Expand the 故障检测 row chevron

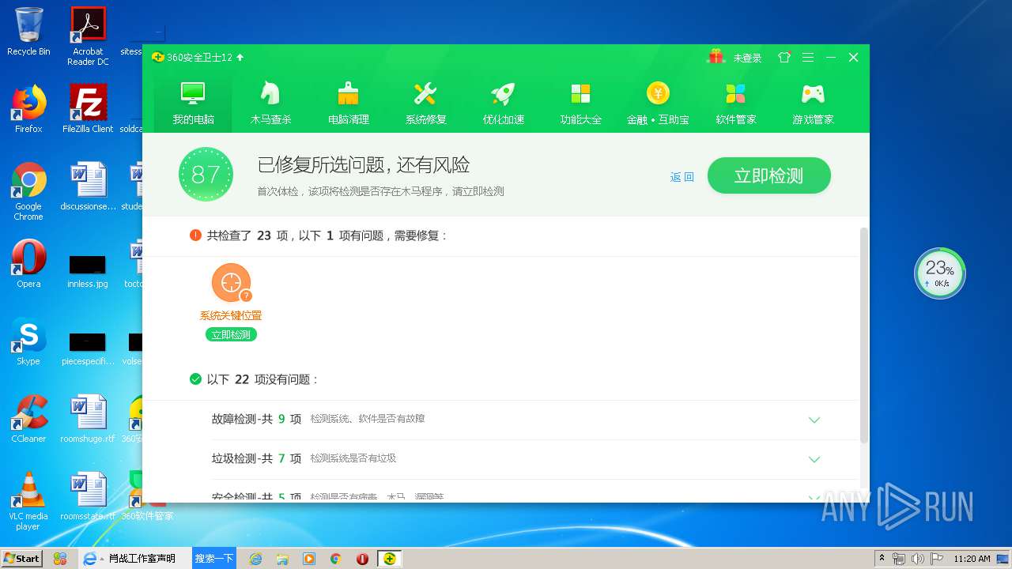click(814, 420)
